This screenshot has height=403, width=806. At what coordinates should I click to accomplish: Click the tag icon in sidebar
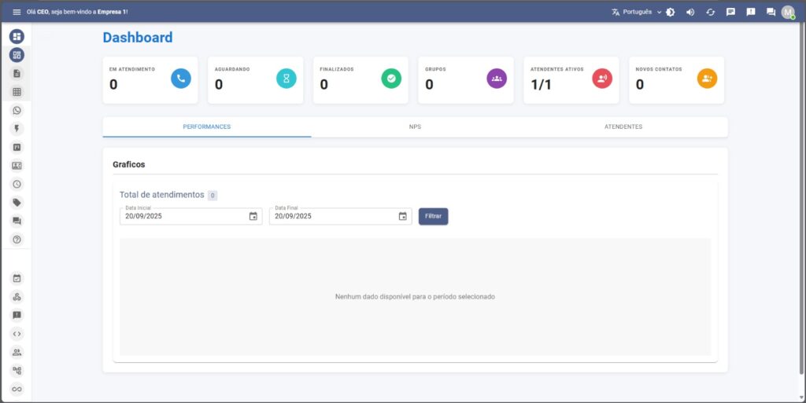coord(17,203)
